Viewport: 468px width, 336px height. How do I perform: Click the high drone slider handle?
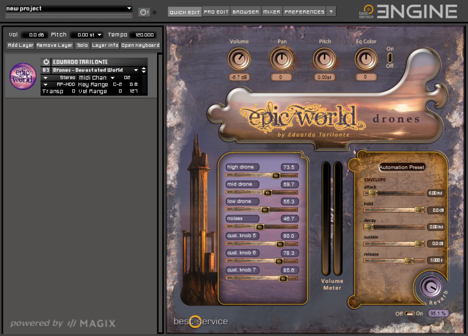276,175
